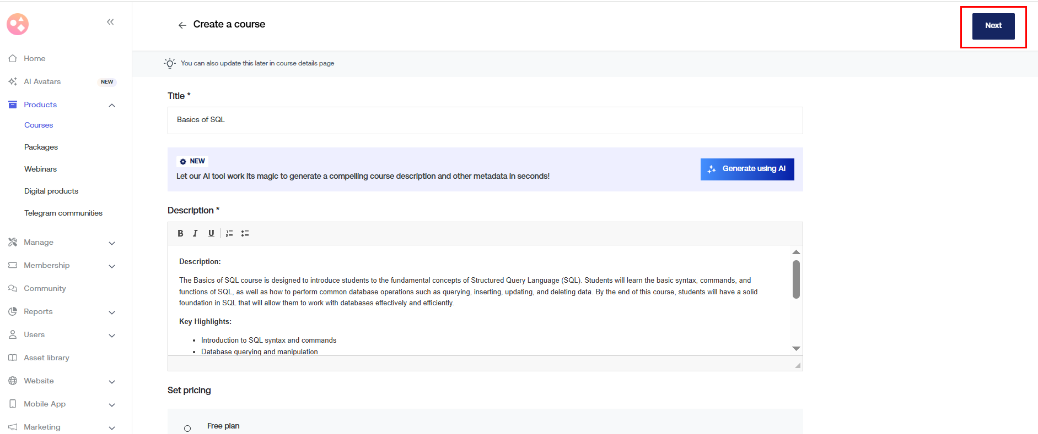Insert a bulleted list in description
Viewport: 1038px width, 434px height.
[245, 233]
